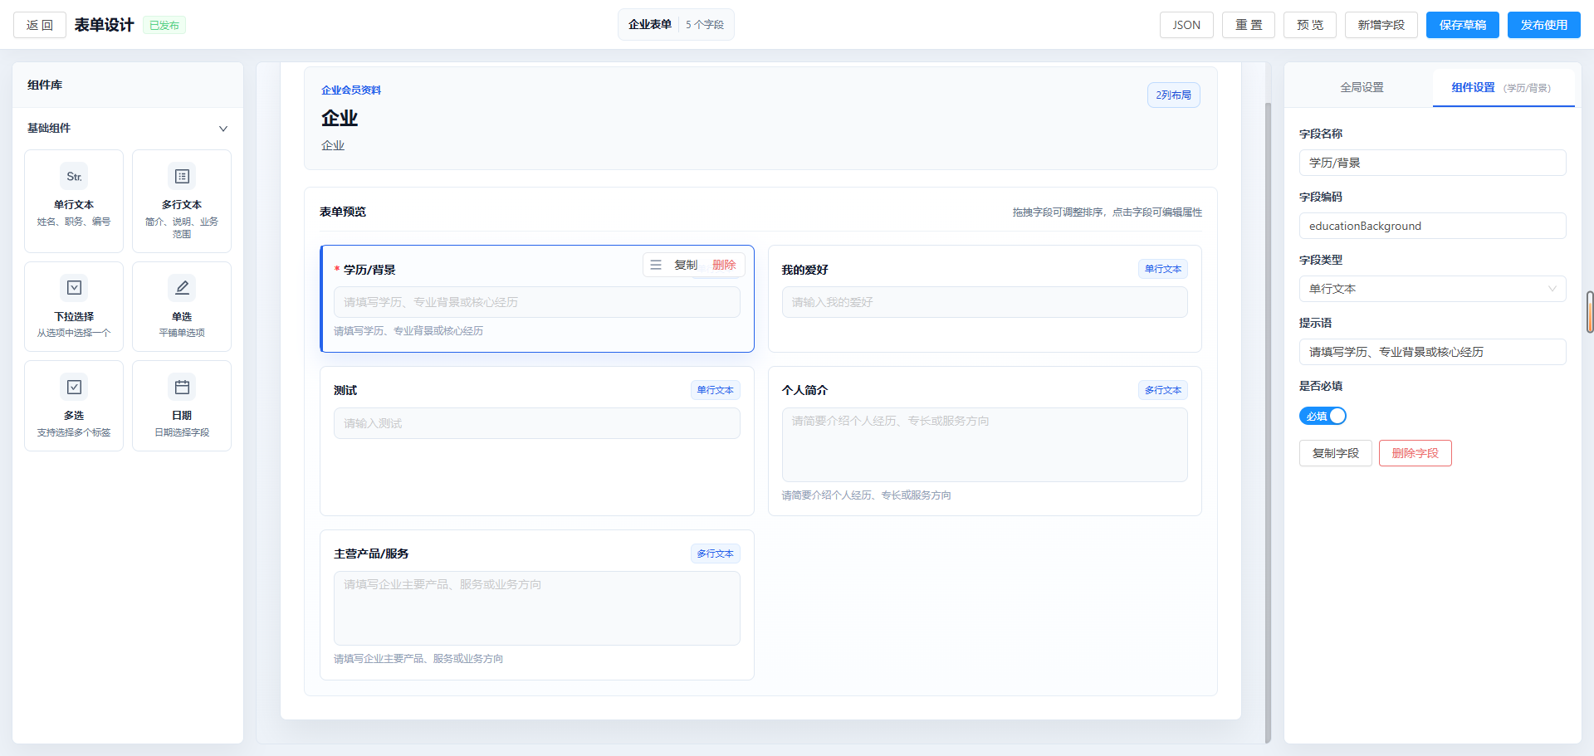Switch to the 全局设置 tab
Image resolution: width=1594 pixels, height=756 pixels.
pos(1362,87)
